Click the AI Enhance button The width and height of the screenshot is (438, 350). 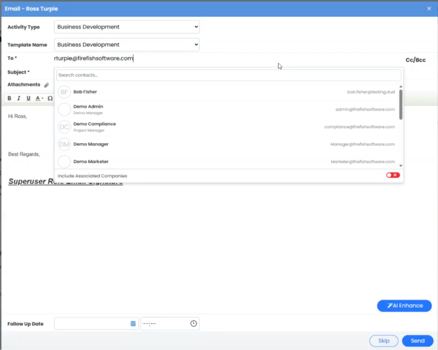click(404, 306)
